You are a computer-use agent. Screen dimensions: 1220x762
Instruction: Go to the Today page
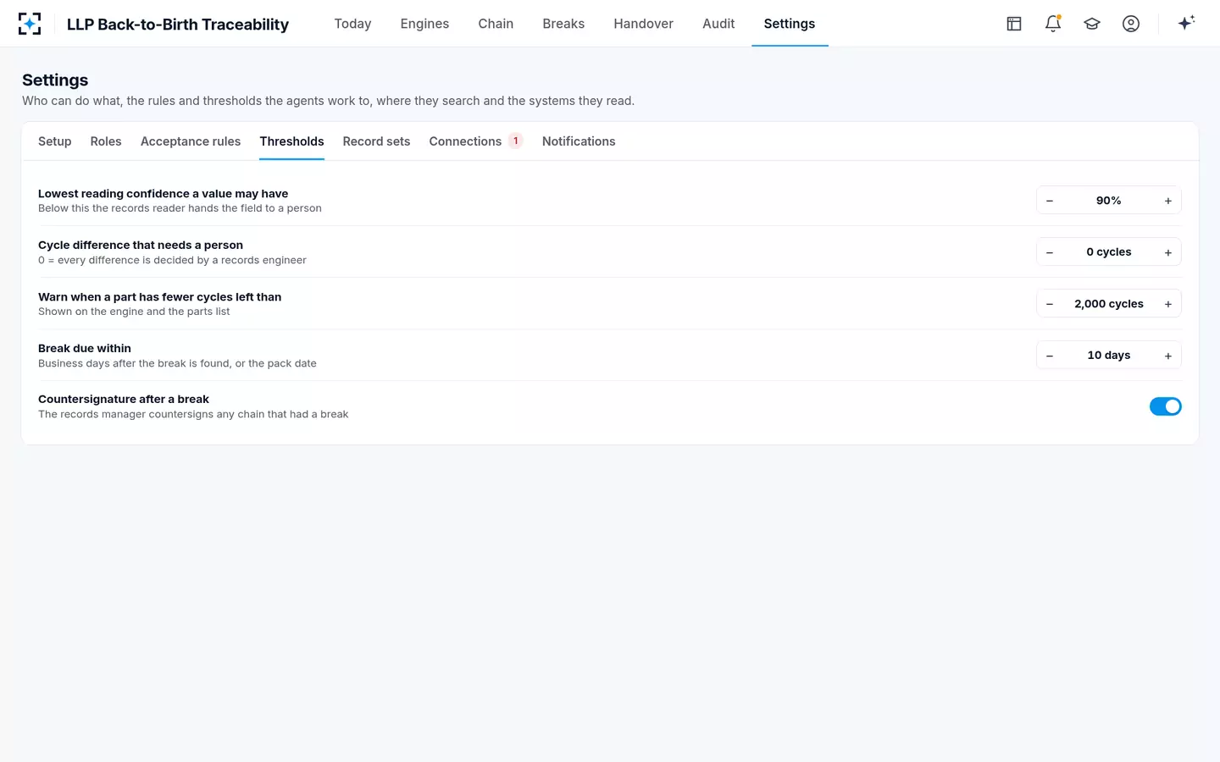[x=352, y=24]
